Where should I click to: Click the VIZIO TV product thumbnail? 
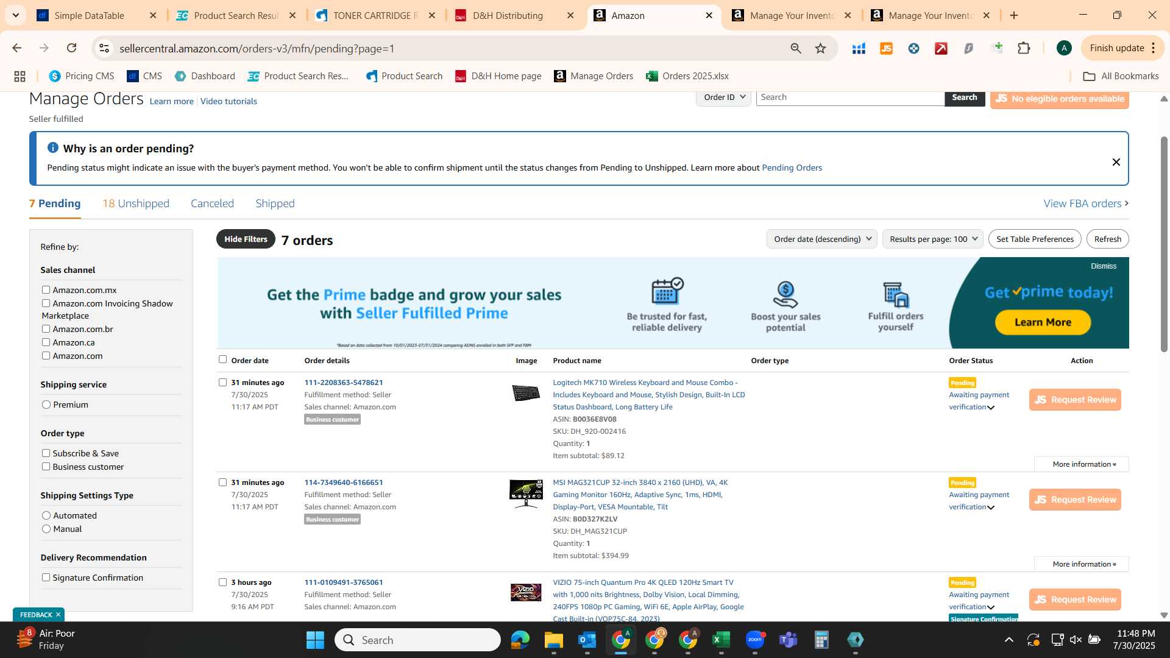(526, 592)
